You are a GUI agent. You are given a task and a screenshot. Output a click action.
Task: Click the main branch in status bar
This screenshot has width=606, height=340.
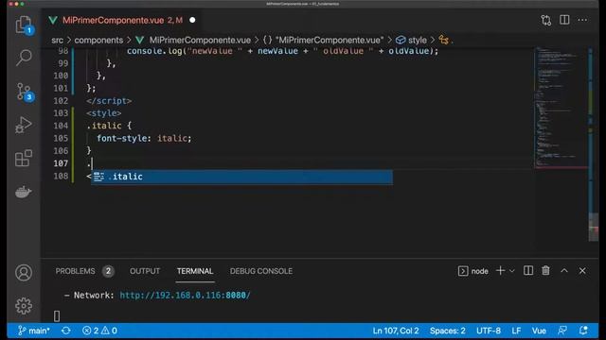(x=34, y=331)
